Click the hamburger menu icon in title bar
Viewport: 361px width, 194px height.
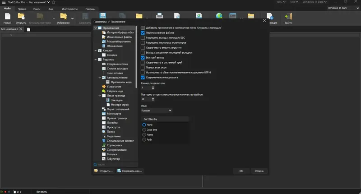pos(4,2)
